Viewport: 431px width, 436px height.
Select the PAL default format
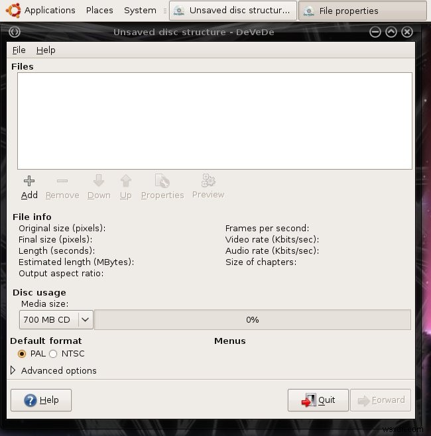click(x=22, y=354)
